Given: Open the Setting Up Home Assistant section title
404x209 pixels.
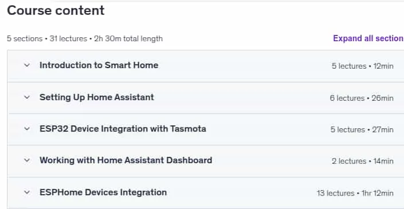Looking at the screenshot, I should (97, 97).
